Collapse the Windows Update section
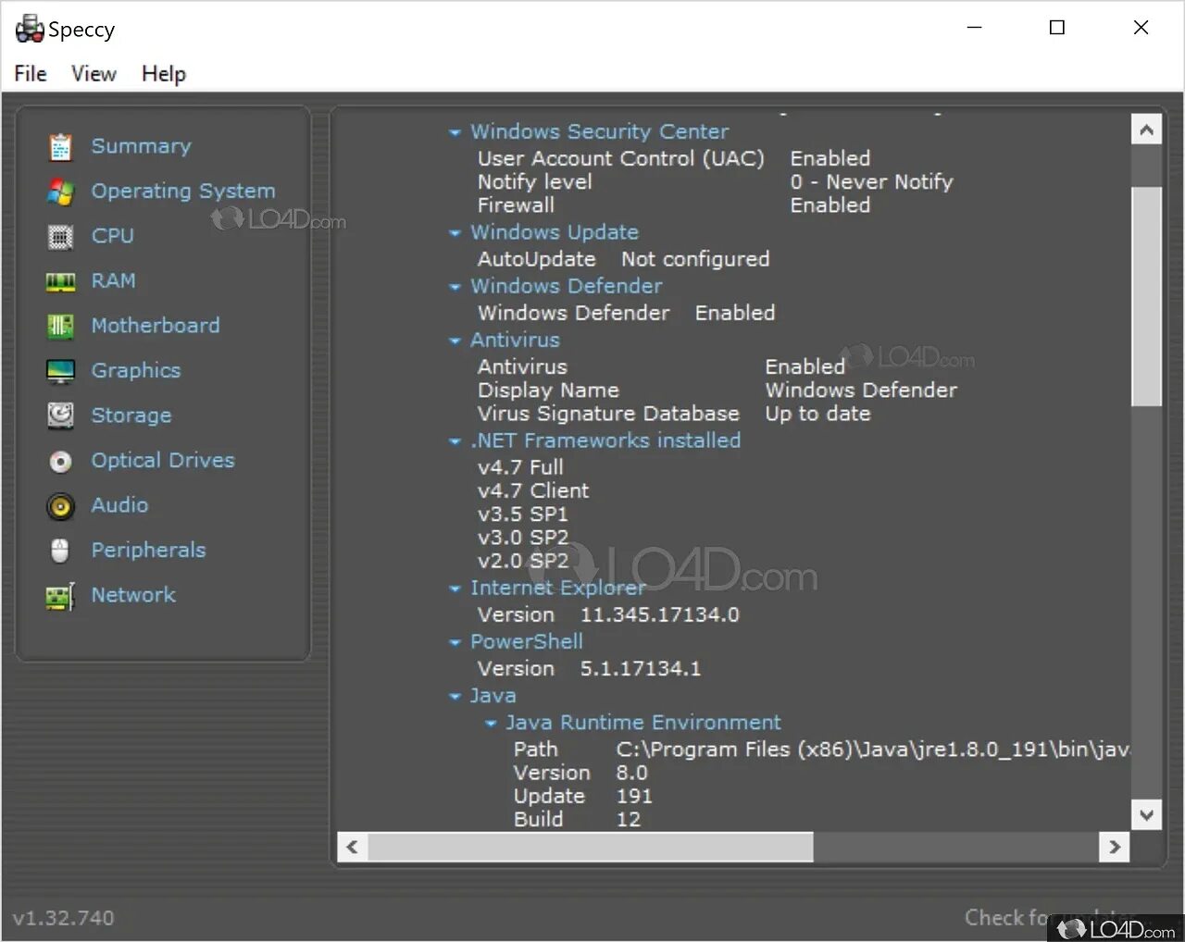Viewport: 1185px width, 942px height. 455,233
